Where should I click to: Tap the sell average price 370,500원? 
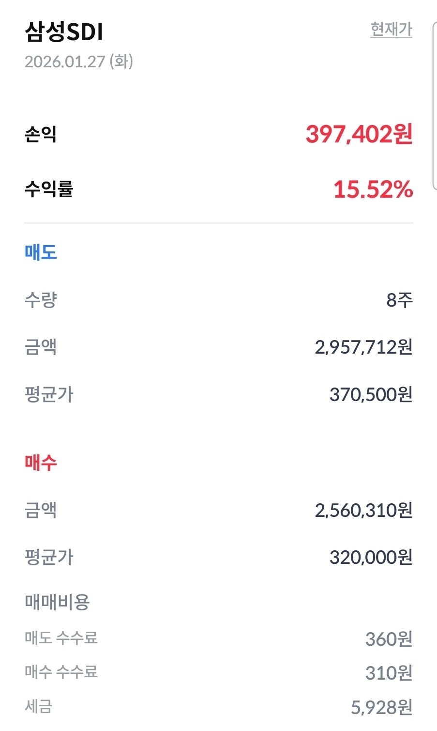point(371,395)
